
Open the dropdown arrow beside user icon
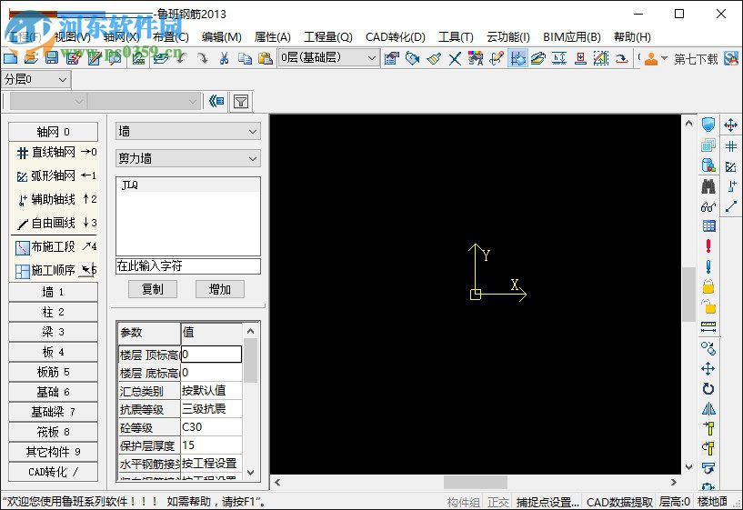coord(664,59)
